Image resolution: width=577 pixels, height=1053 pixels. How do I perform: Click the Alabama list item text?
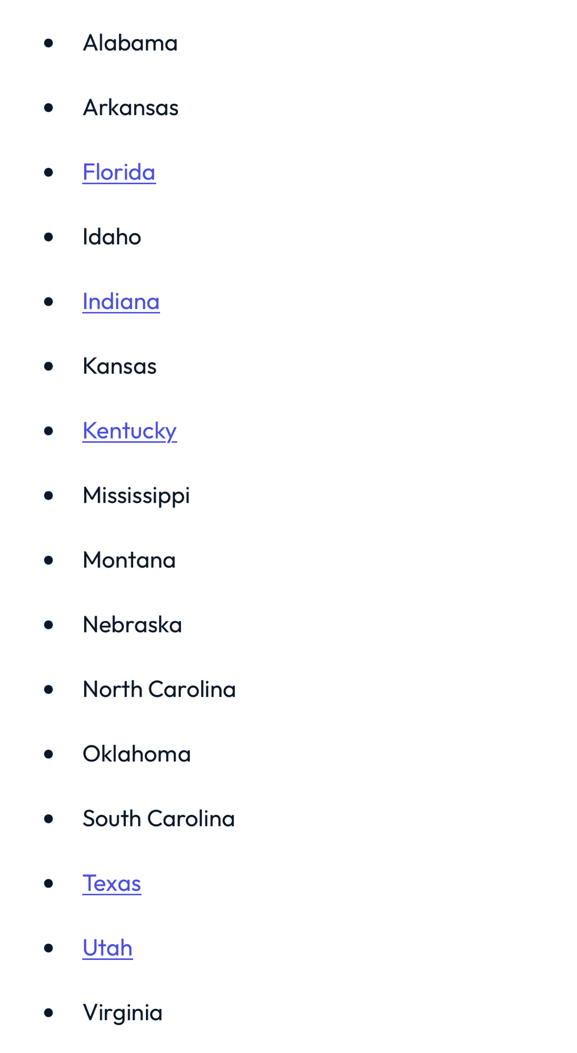click(x=130, y=43)
